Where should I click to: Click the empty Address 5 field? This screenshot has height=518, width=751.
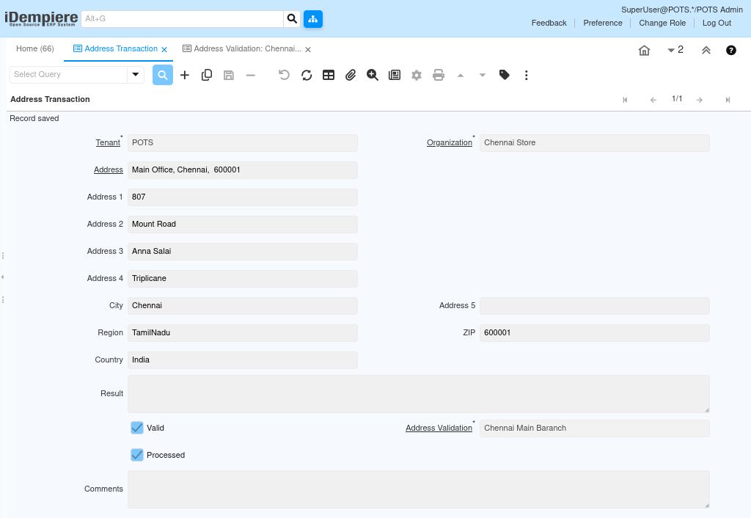[594, 306]
